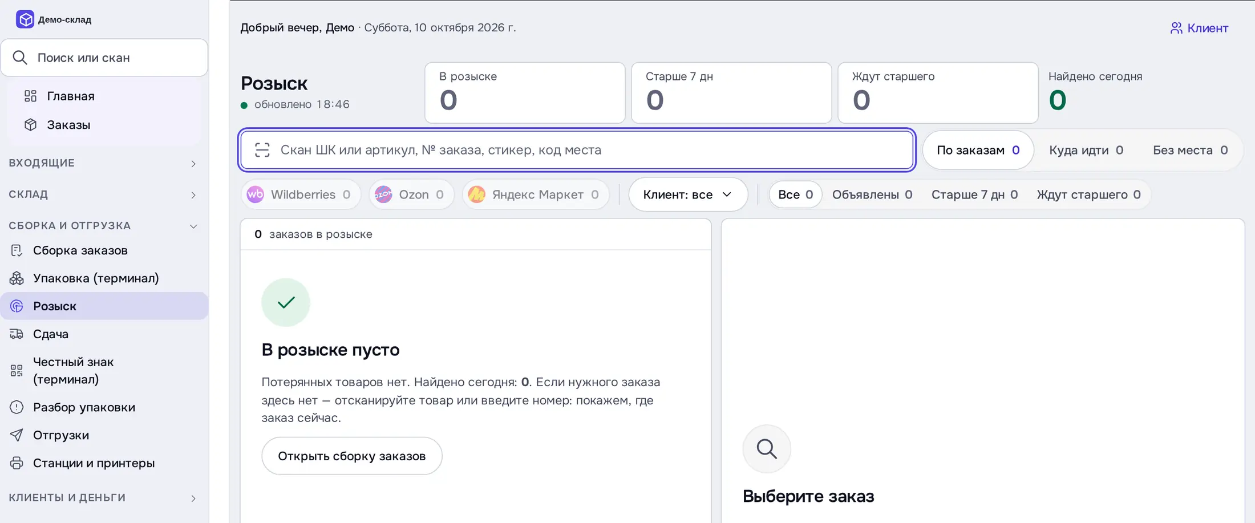Toggle the Wildberries marketplace filter
Image resolution: width=1255 pixels, height=523 pixels.
301,194
